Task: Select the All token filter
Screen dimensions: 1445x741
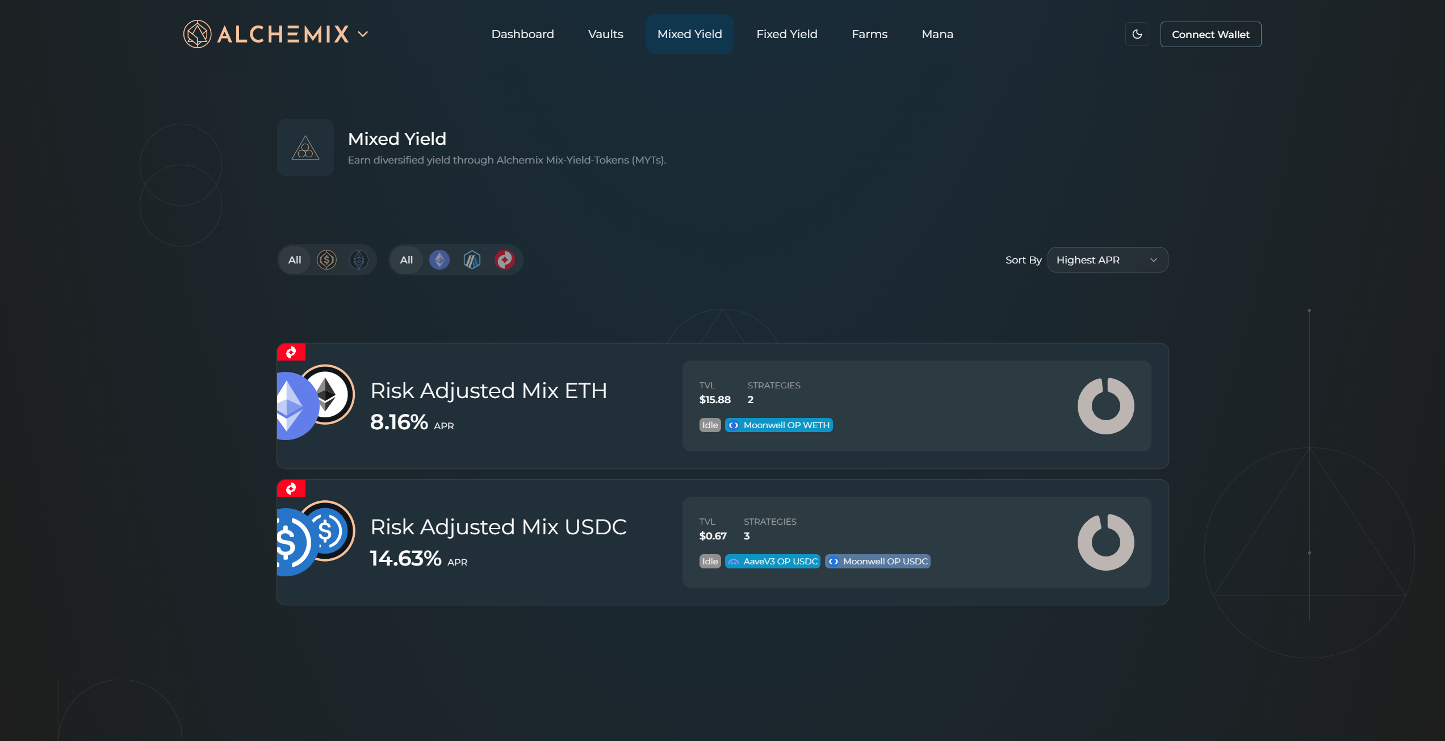Action: click(295, 260)
